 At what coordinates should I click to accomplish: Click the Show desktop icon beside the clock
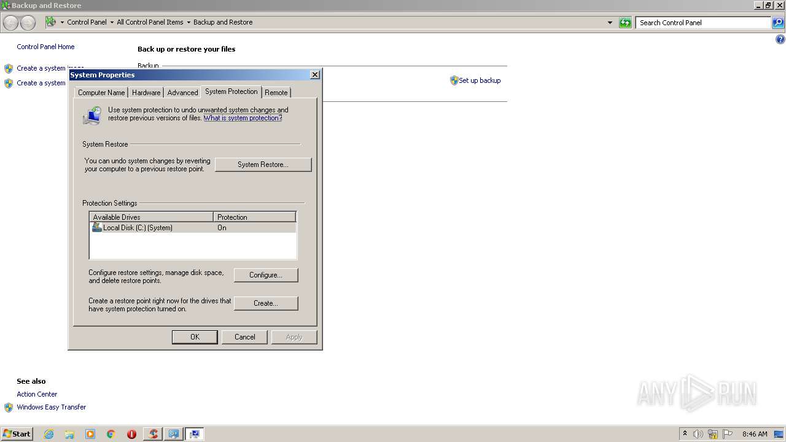[779, 434]
